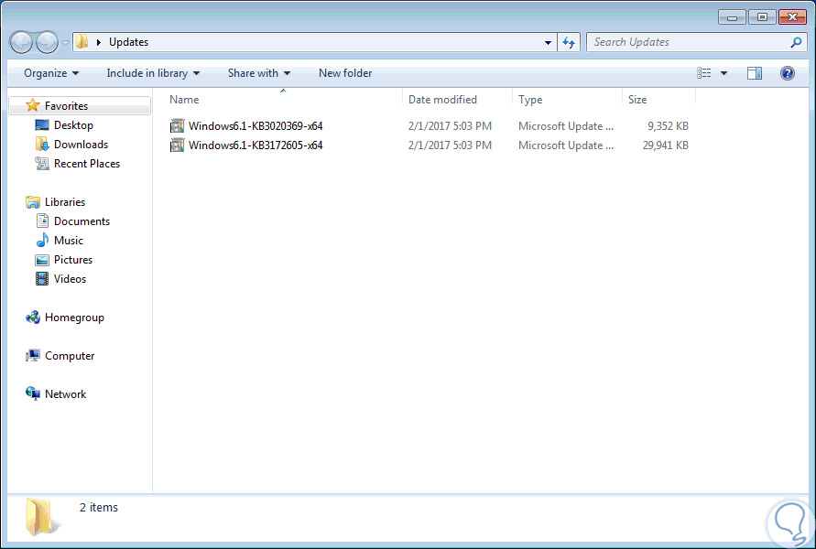
Task: Open the Include in library menu
Action: pos(153,73)
